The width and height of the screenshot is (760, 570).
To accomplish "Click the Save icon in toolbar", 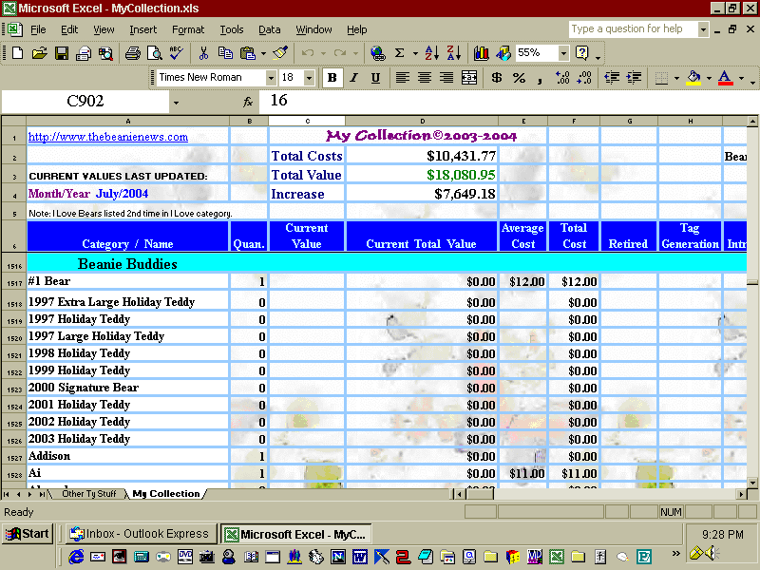I will pyautogui.click(x=61, y=53).
